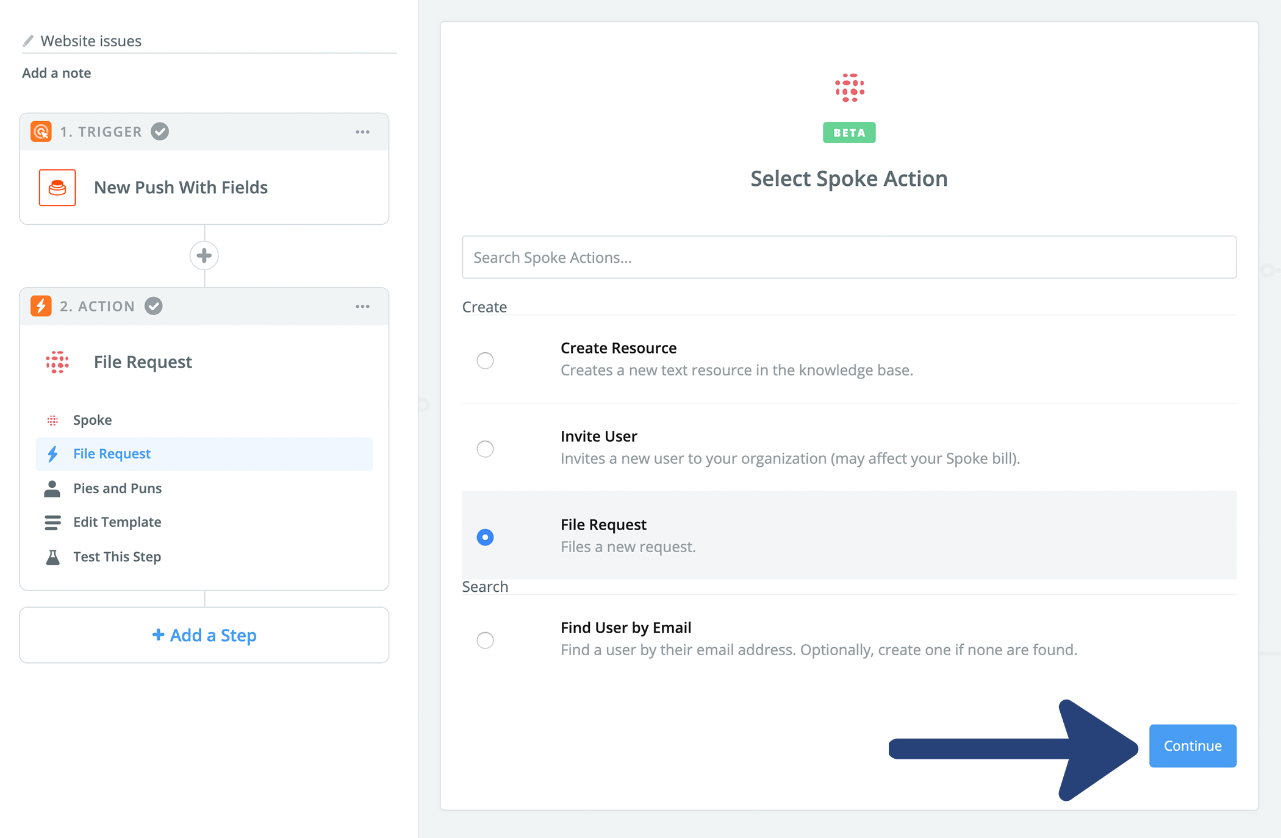Screen dimensions: 1281x838
Task: Click the orange Action lightning icon
Action: 41,306
